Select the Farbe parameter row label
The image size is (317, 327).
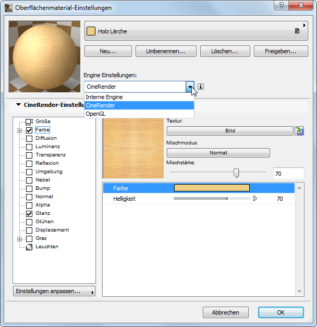(x=120, y=188)
